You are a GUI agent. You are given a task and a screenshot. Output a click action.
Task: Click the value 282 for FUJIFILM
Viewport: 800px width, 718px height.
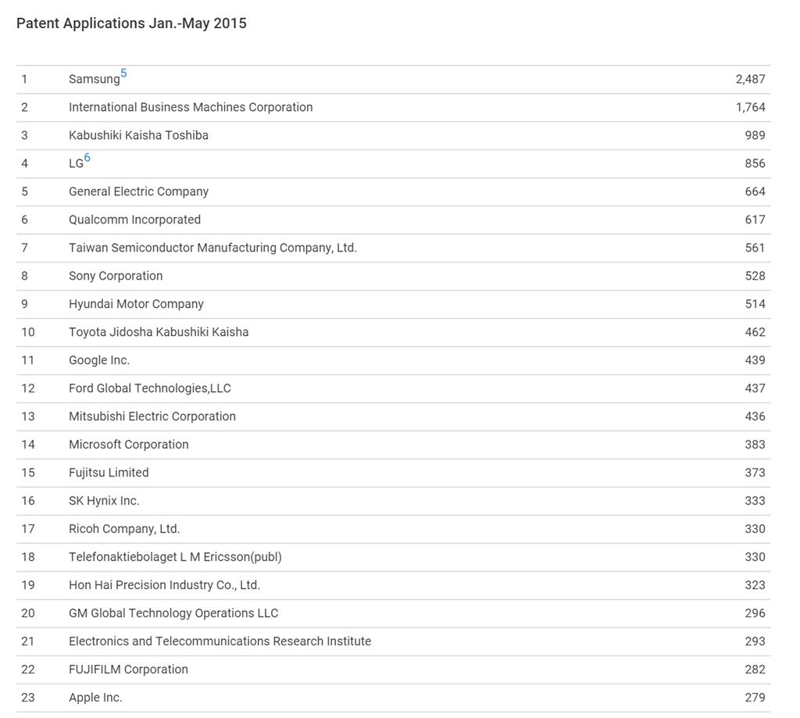tap(755, 669)
